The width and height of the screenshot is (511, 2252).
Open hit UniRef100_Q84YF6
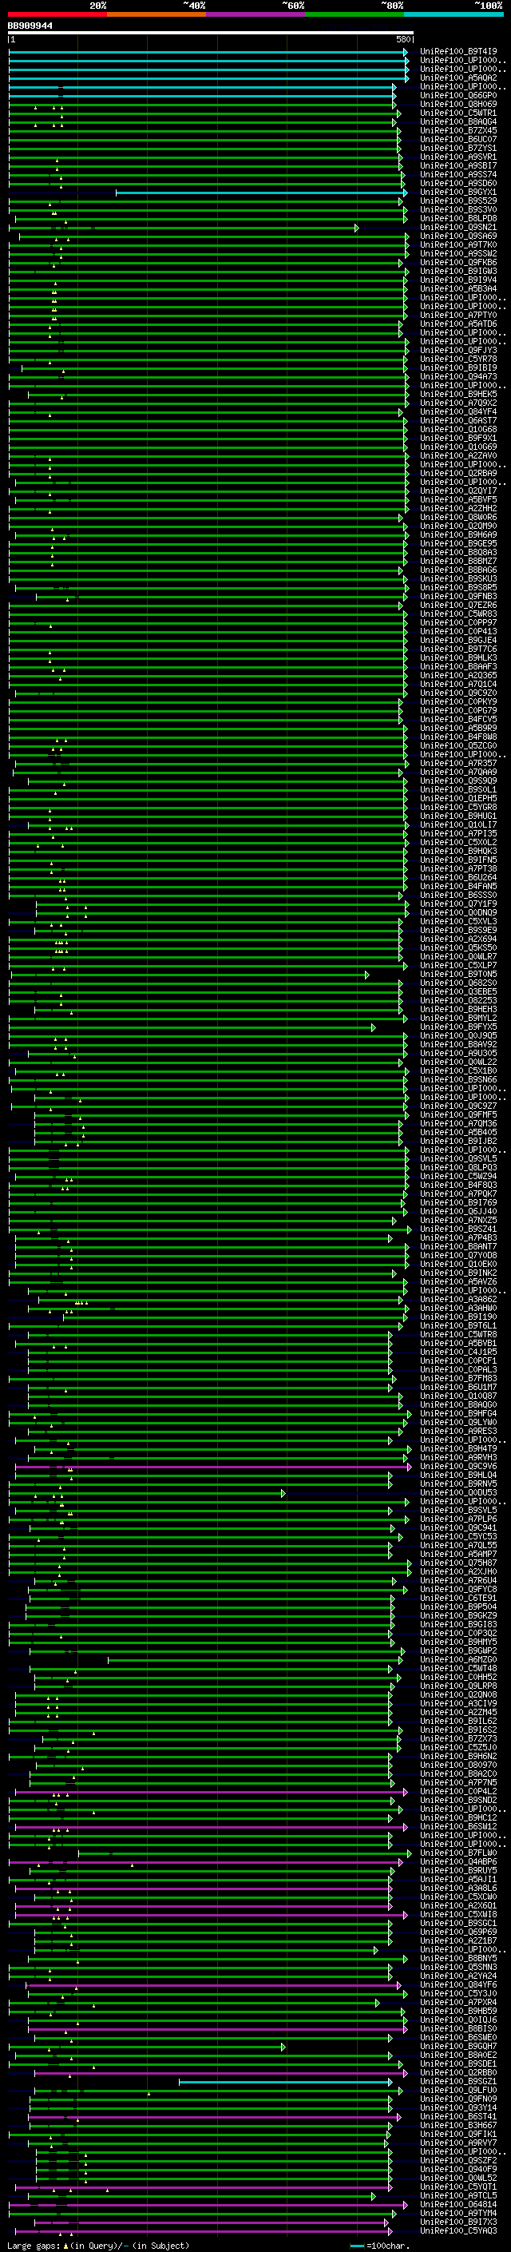pyautogui.click(x=458, y=1984)
